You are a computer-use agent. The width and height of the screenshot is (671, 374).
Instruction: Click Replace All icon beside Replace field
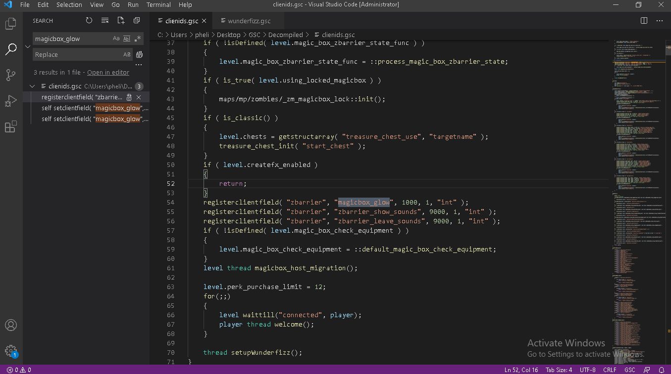pos(139,54)
